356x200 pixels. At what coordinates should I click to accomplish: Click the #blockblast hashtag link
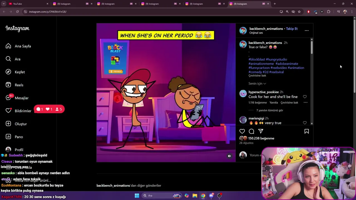[257, 59]
